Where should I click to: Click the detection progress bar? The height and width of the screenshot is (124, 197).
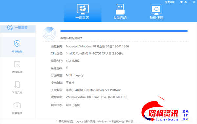pos(124,31)
